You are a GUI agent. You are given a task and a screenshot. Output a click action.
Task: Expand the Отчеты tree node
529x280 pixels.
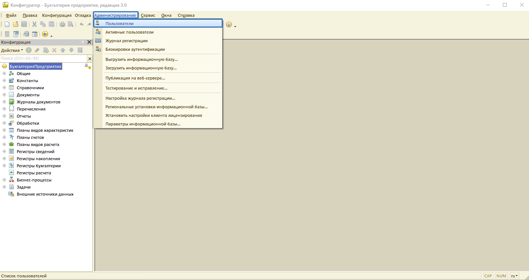tap(4, 116)
